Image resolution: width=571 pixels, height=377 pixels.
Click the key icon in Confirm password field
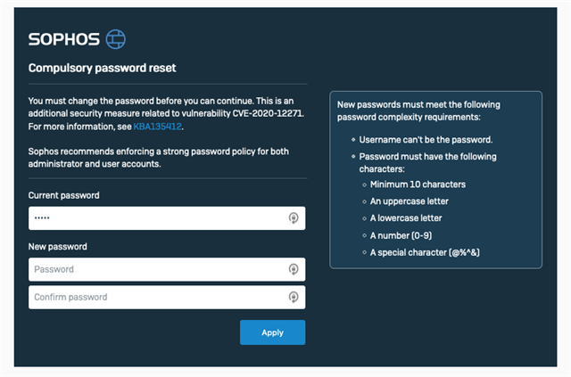(294, 297)
